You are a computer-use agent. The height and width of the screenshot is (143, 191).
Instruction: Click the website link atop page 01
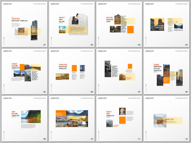point(39,4)
